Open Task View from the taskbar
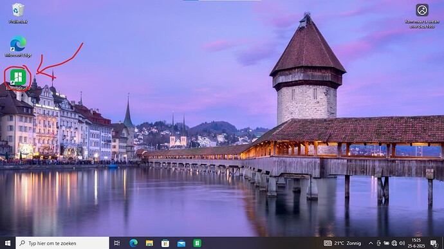Screen dimensions: 444x249 [116, 243]
